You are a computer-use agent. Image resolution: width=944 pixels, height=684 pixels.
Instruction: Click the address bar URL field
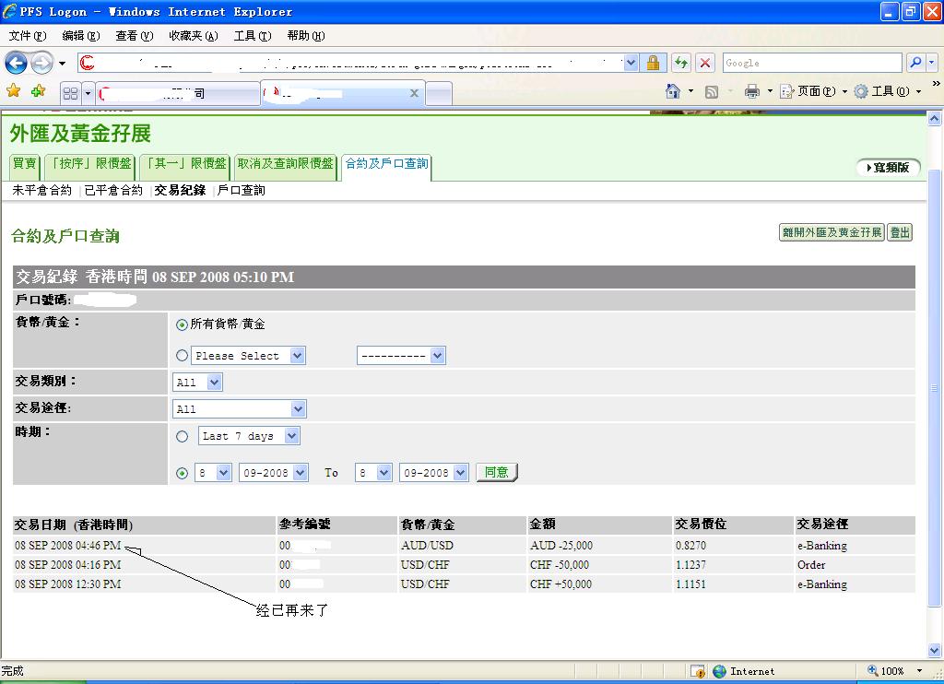coord(358,63)
